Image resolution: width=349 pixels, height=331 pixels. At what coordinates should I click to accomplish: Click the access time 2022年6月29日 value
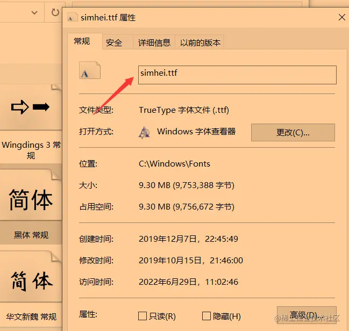pos(188,282)
